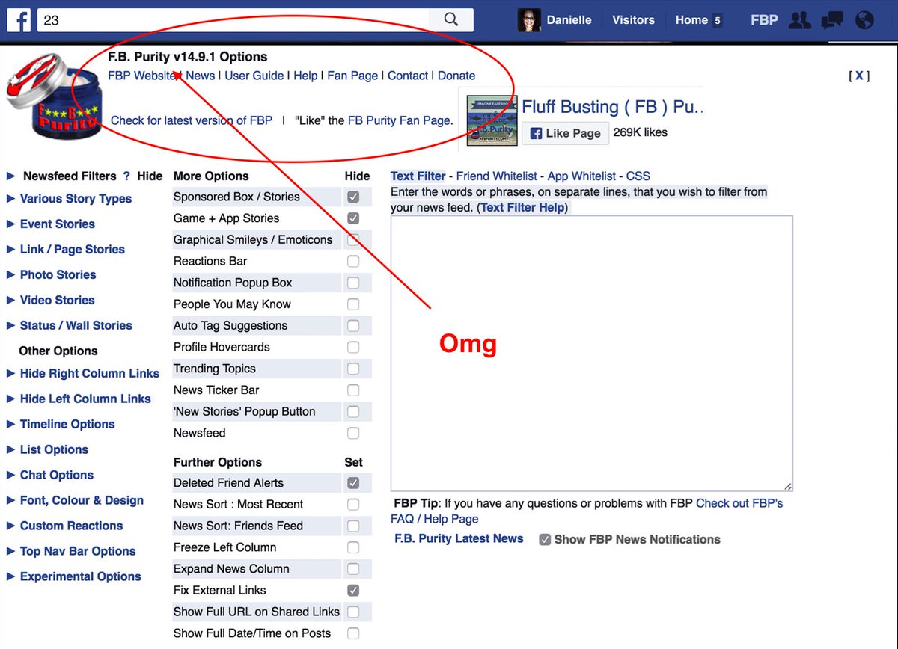This screenshot has height=649, width=898.
Task: Open the friend requests icon
Action: point(800,20)
